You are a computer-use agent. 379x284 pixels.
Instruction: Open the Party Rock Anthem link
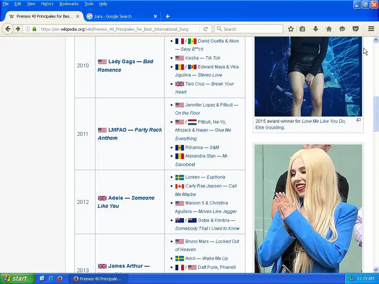130,134
